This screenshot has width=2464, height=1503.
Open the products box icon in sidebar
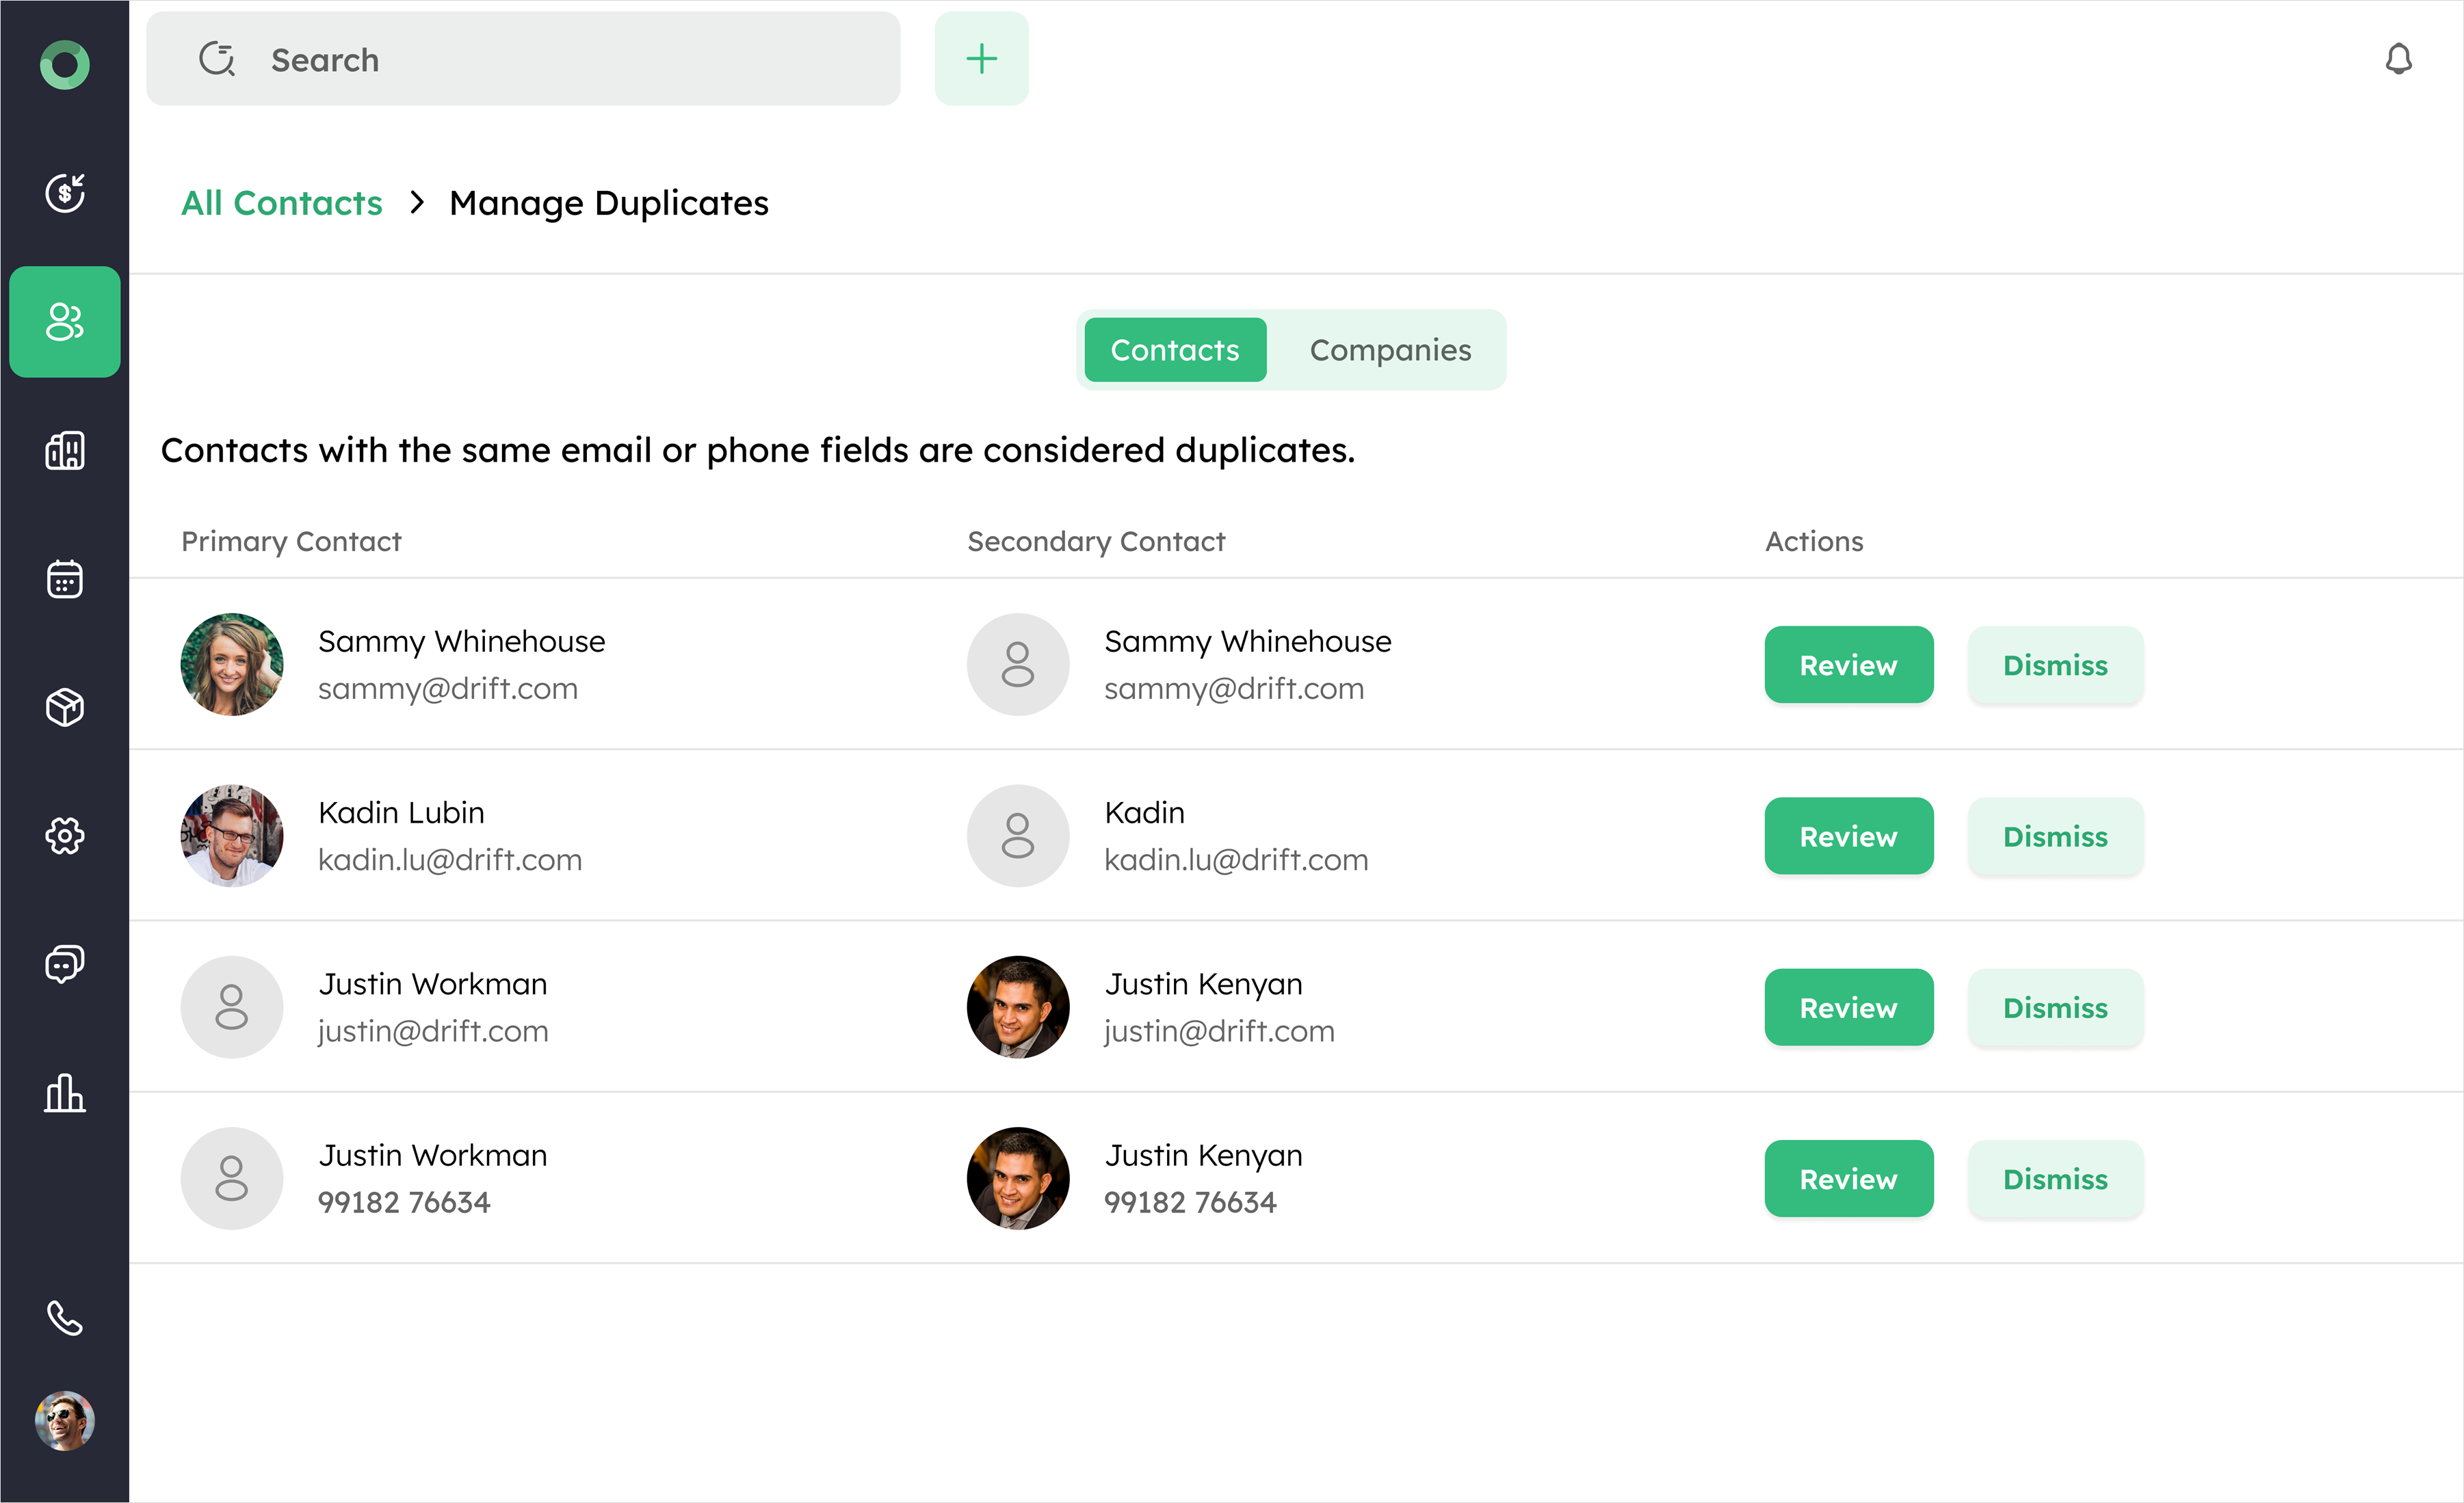[65, 708]
